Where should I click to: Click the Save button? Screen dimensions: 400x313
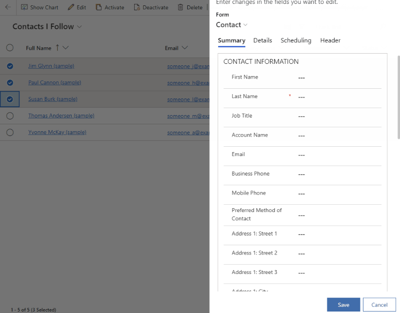pyautogui.click(x=343, y=304)
